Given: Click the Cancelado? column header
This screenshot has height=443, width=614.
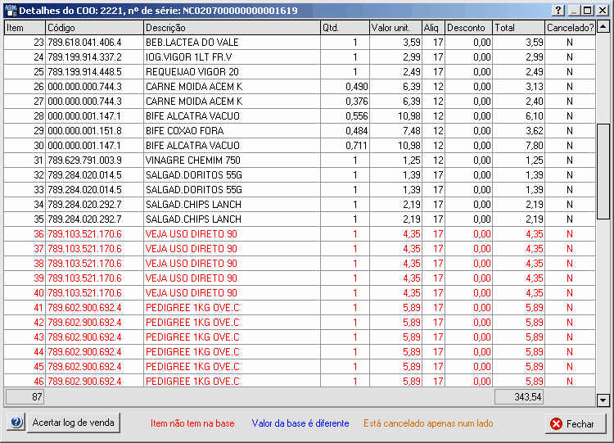Looking at the screenshot, I should [570, 28].
